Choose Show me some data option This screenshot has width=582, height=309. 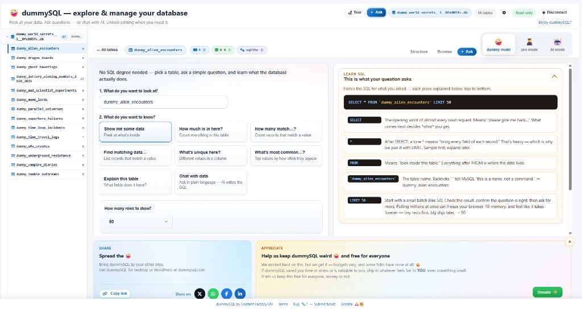coord(135,132)
